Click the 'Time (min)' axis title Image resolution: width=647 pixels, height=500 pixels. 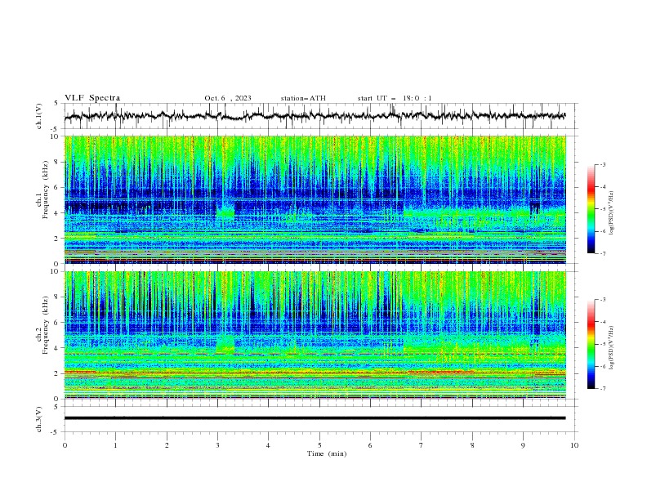pyautogui.click(x=327, y=453)
